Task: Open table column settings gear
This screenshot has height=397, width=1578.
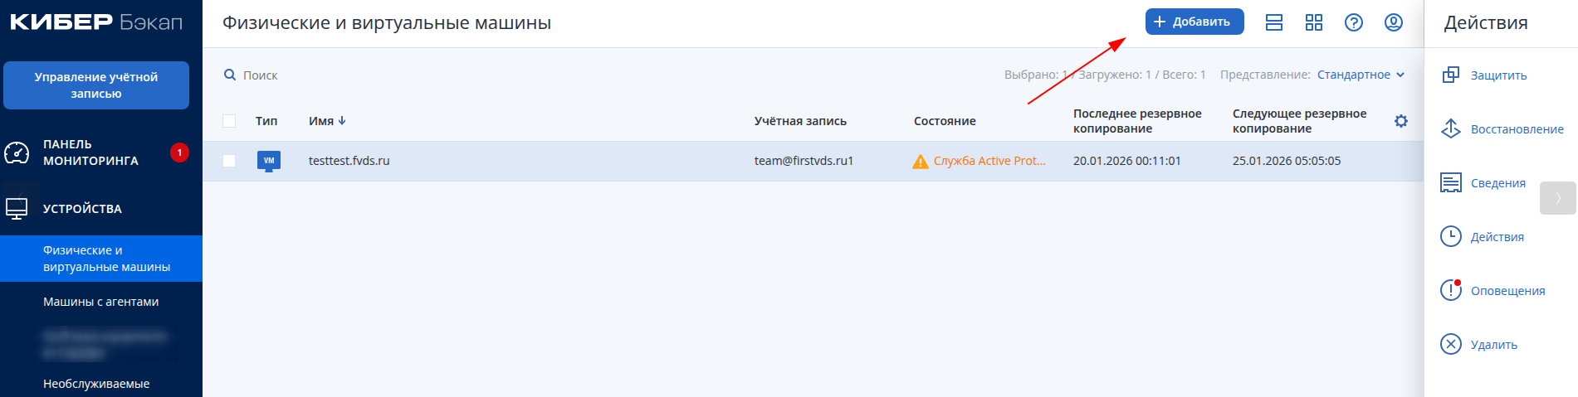Action: [x=1400, y=121]
